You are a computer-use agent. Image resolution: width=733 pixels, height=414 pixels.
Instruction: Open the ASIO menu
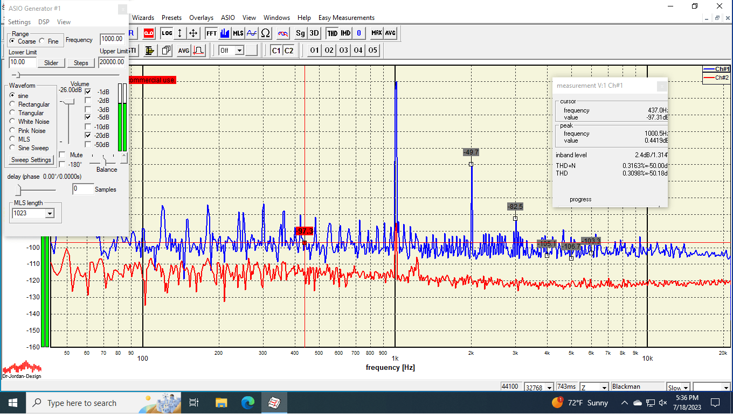(x=227, y=18)
